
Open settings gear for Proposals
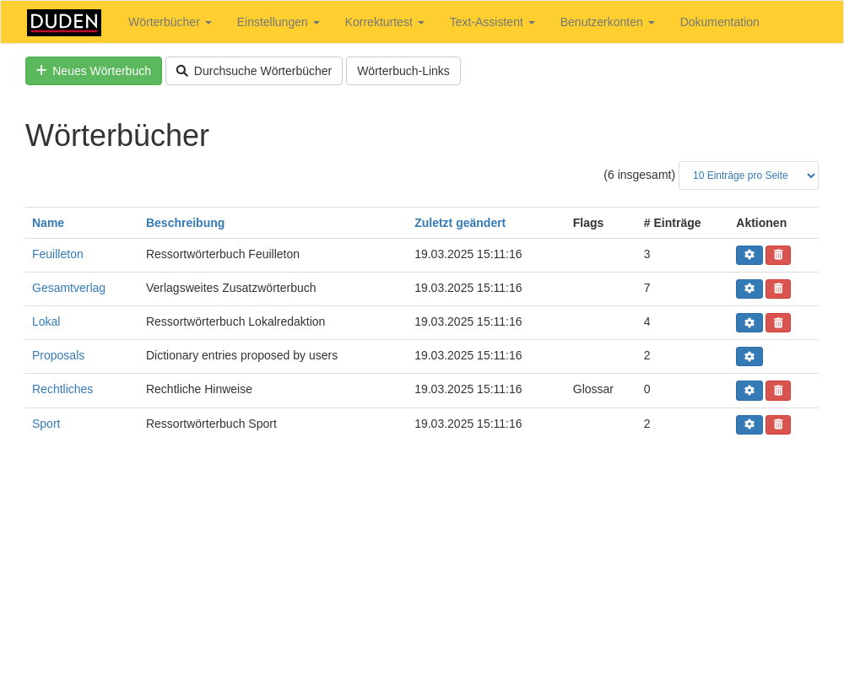[x=749, y=356]
